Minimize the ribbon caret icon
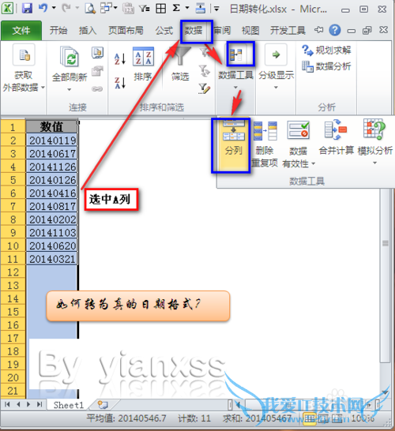395x431 pixels. pos(319,30)
